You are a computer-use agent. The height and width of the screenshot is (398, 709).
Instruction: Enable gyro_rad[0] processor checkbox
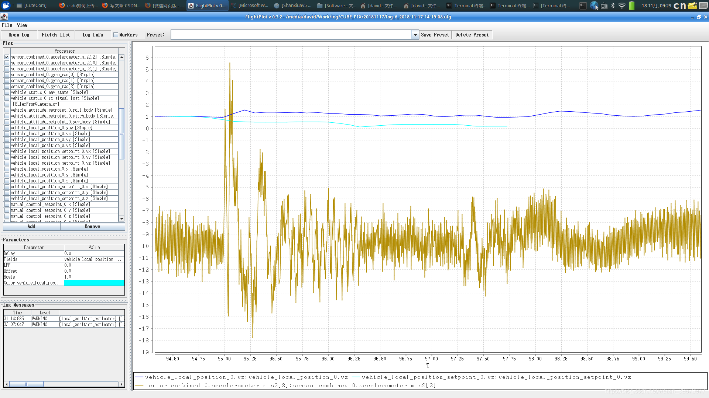7,75
